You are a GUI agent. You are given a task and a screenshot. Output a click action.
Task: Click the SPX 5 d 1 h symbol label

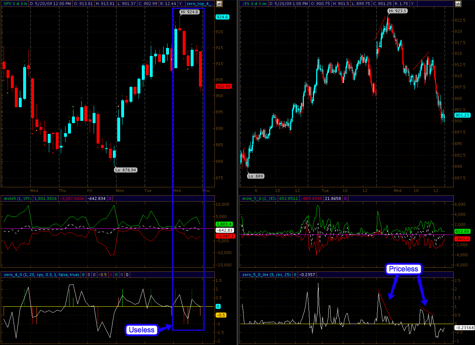[x=16, y=4]
